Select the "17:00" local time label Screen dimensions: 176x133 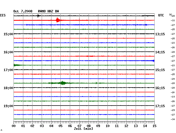tap(8, 70)
